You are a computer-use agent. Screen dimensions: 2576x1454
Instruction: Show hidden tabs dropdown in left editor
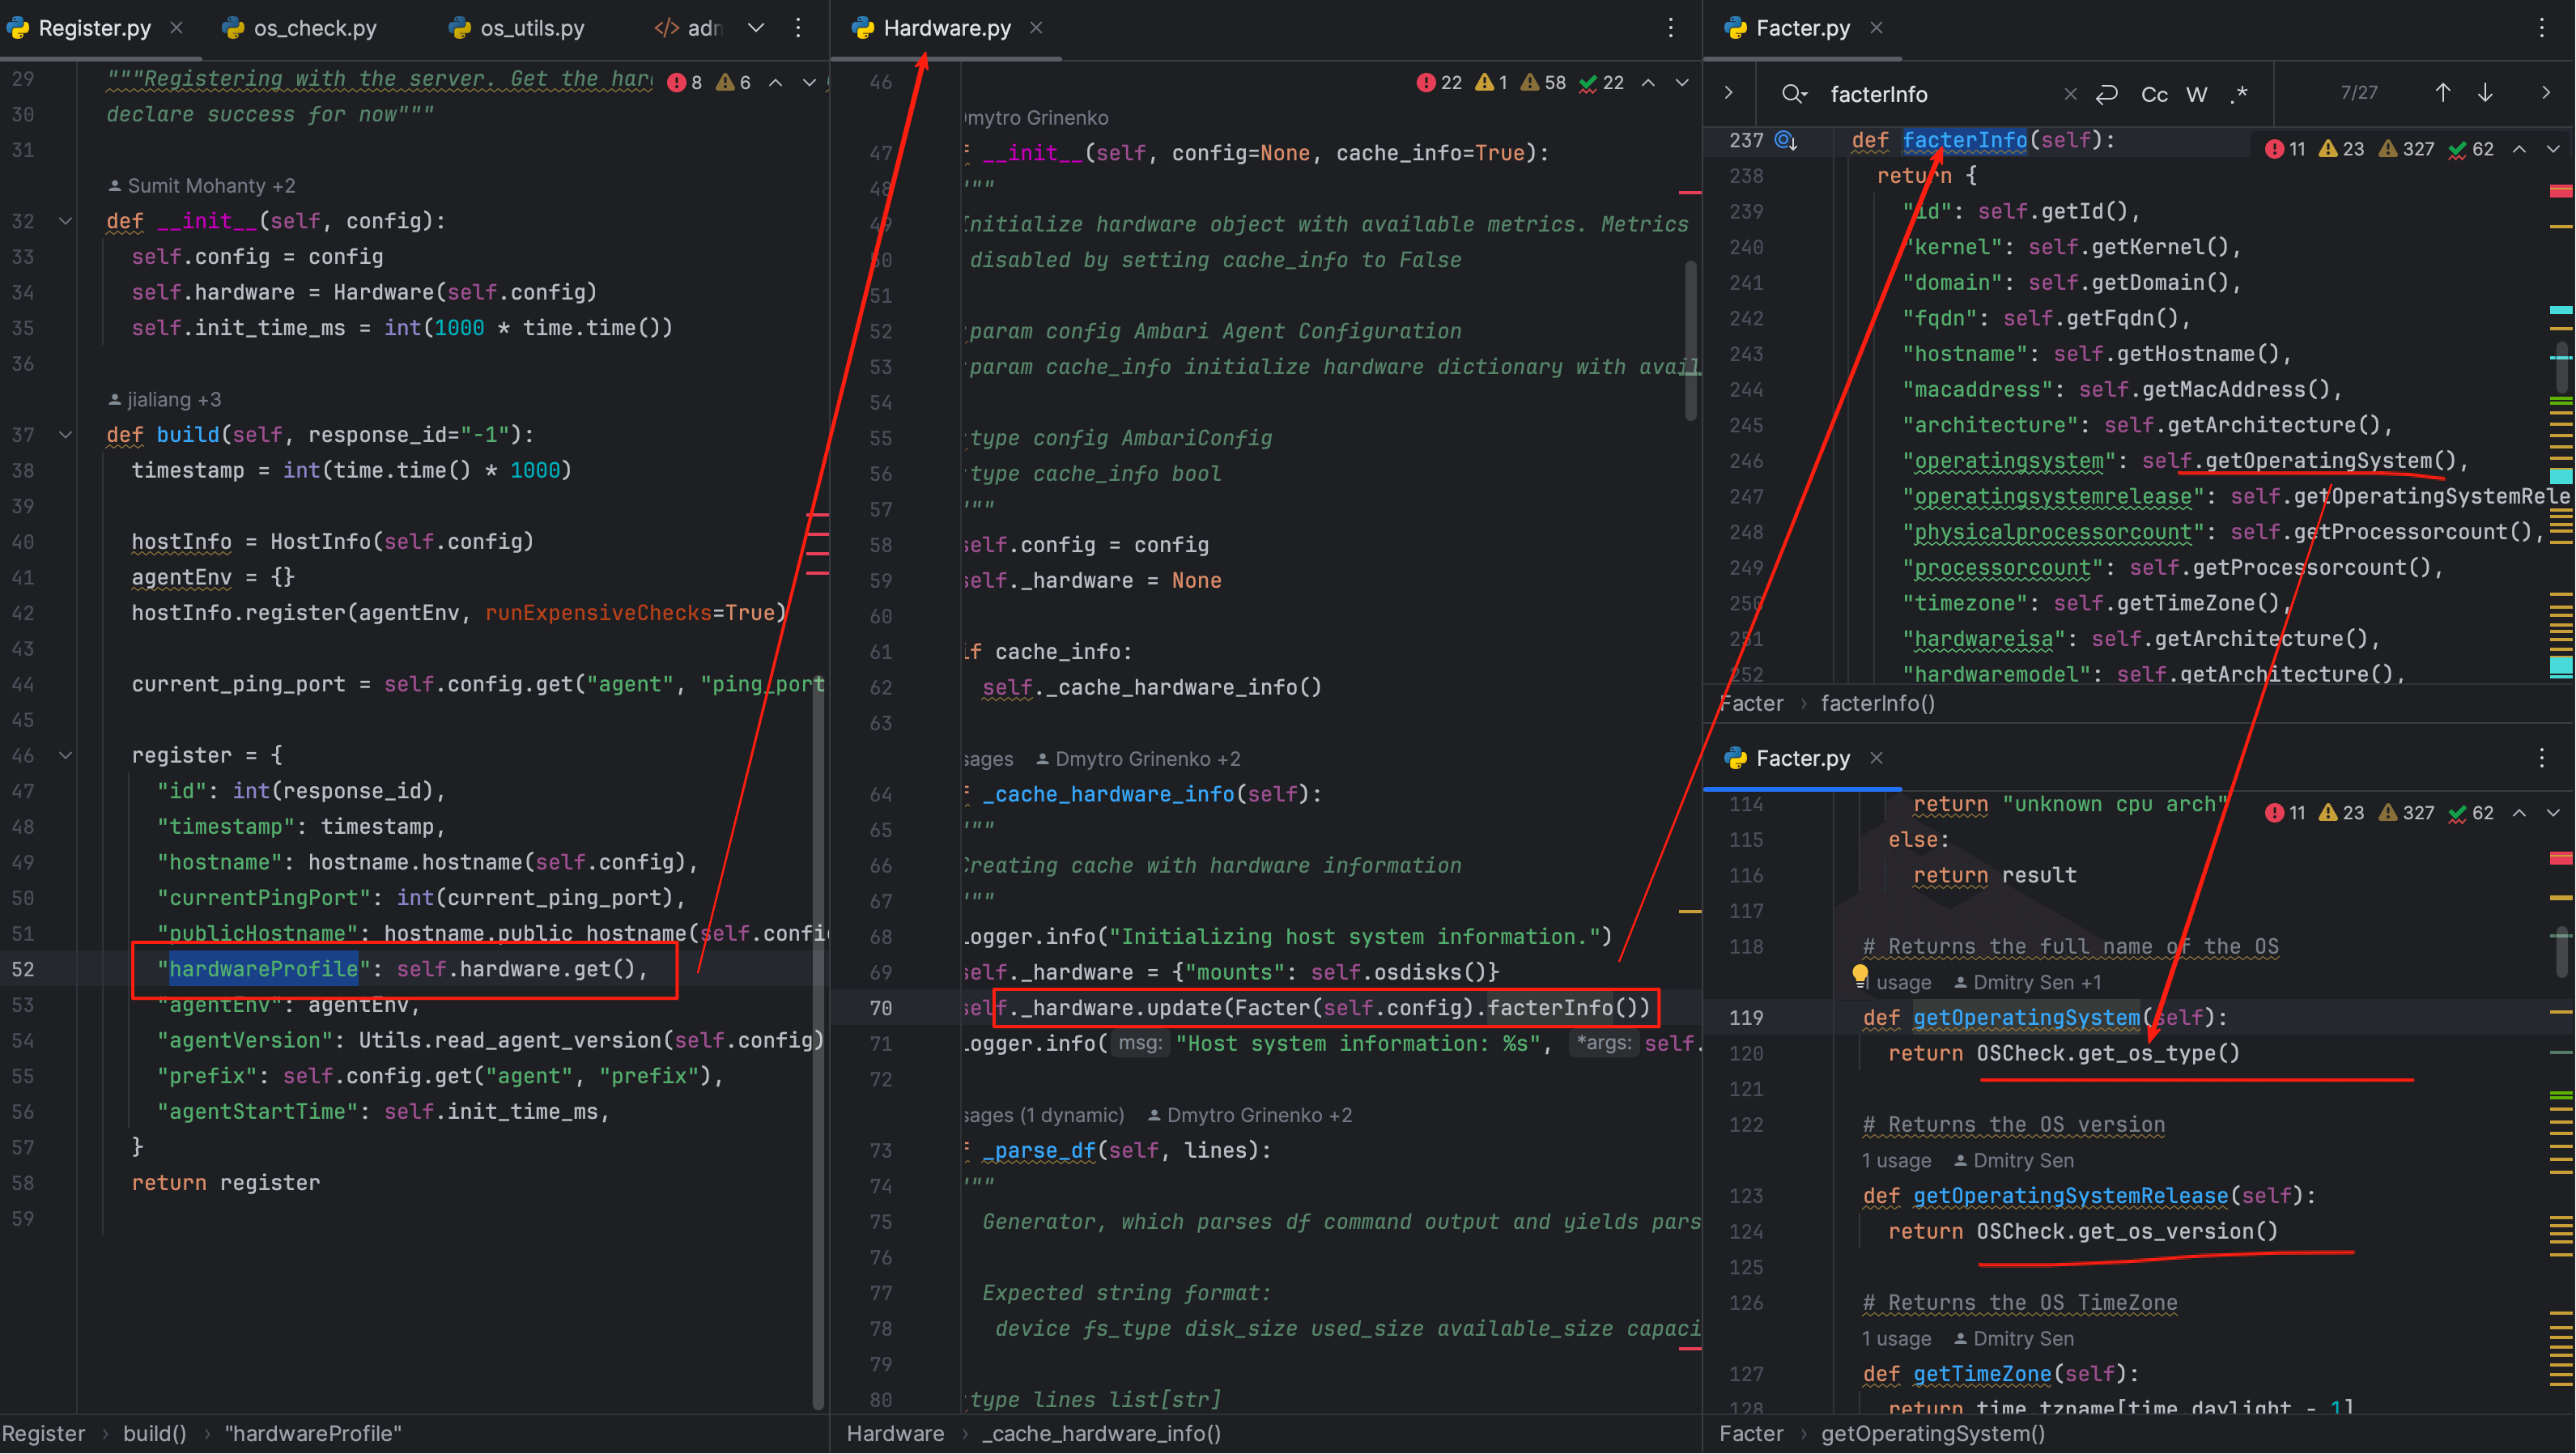click(756, 28)
